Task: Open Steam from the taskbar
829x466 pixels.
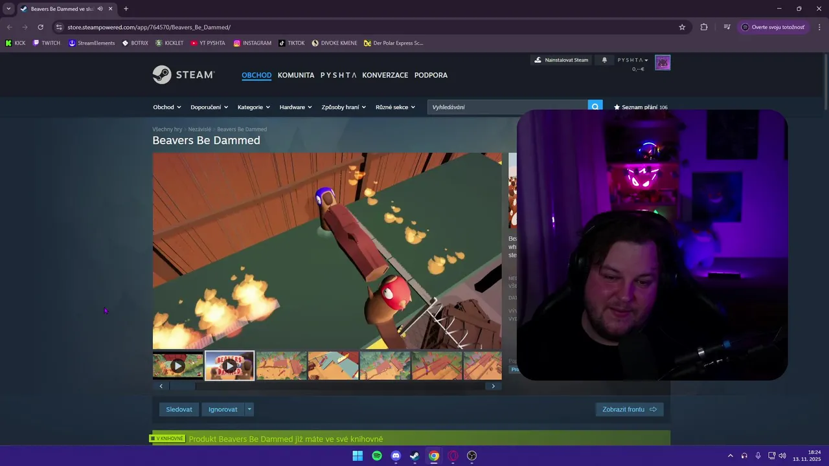Action: click(x=414, y=456)
